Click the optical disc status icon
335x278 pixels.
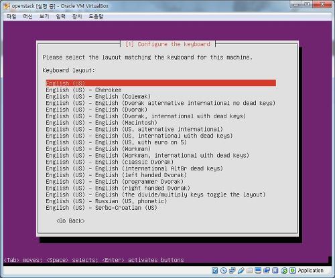click(223, 271)
